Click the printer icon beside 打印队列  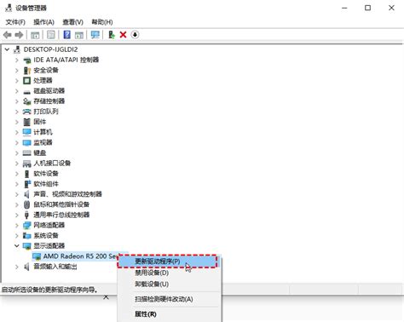point(27,112)
